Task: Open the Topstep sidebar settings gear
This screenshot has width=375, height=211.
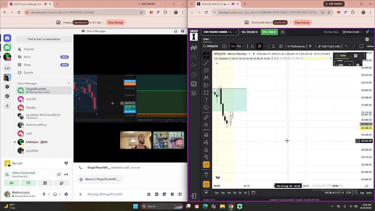Action: point(194,75)
